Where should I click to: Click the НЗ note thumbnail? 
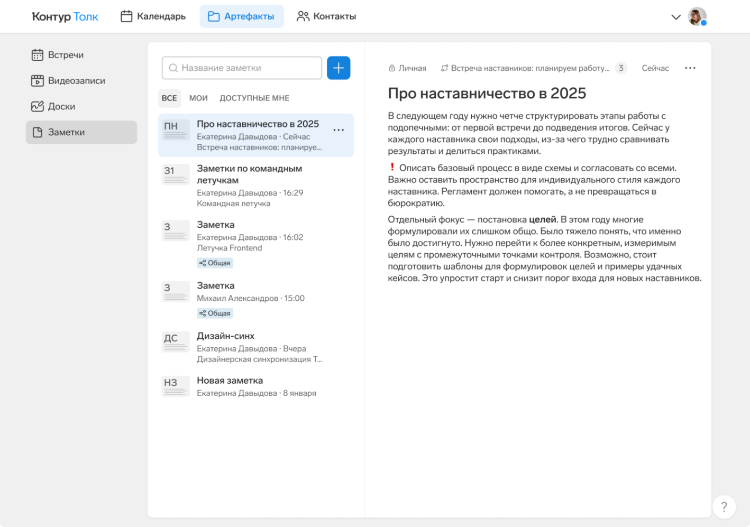click(x=176, y=386)
